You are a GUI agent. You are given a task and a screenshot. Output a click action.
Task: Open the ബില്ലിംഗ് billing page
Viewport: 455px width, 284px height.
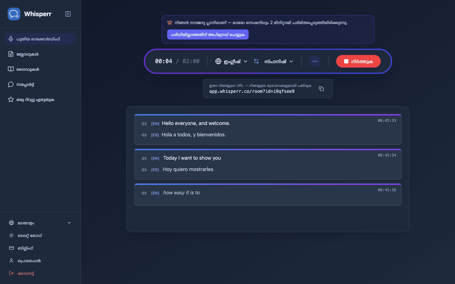(x=40, y=248)
